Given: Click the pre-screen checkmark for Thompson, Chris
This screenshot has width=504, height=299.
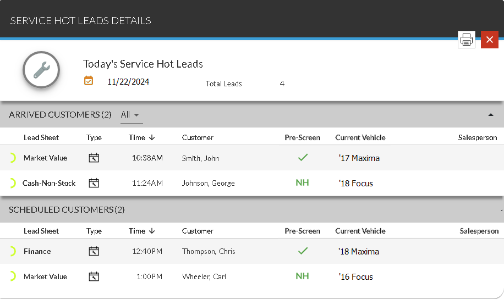Looking at the screenshot, I should (x=303, y=251).
